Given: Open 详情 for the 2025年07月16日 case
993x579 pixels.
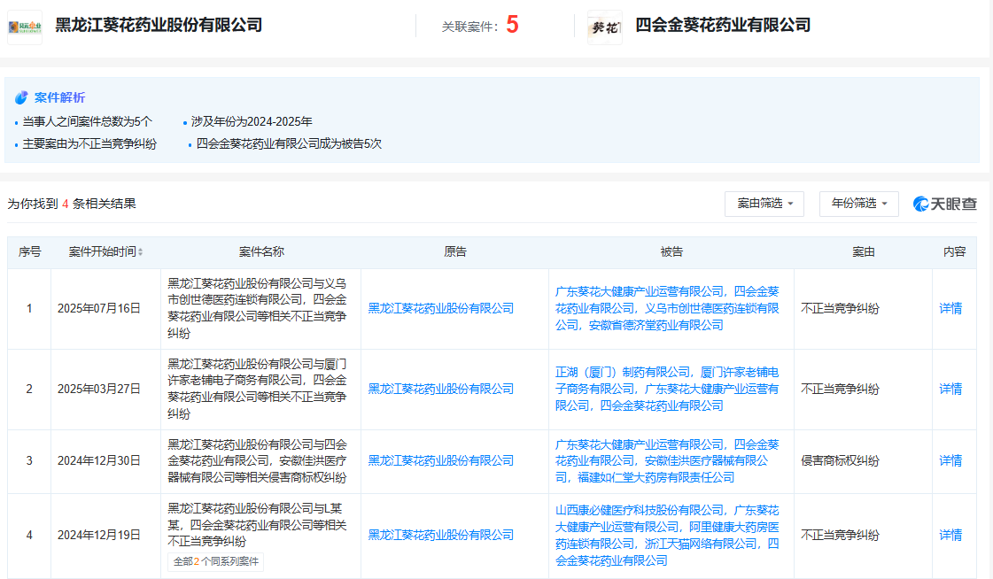Looking at the screenshot, I should point(950,308).
